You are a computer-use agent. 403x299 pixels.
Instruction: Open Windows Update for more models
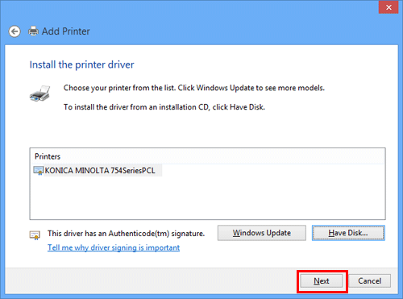tap(262, 233)
